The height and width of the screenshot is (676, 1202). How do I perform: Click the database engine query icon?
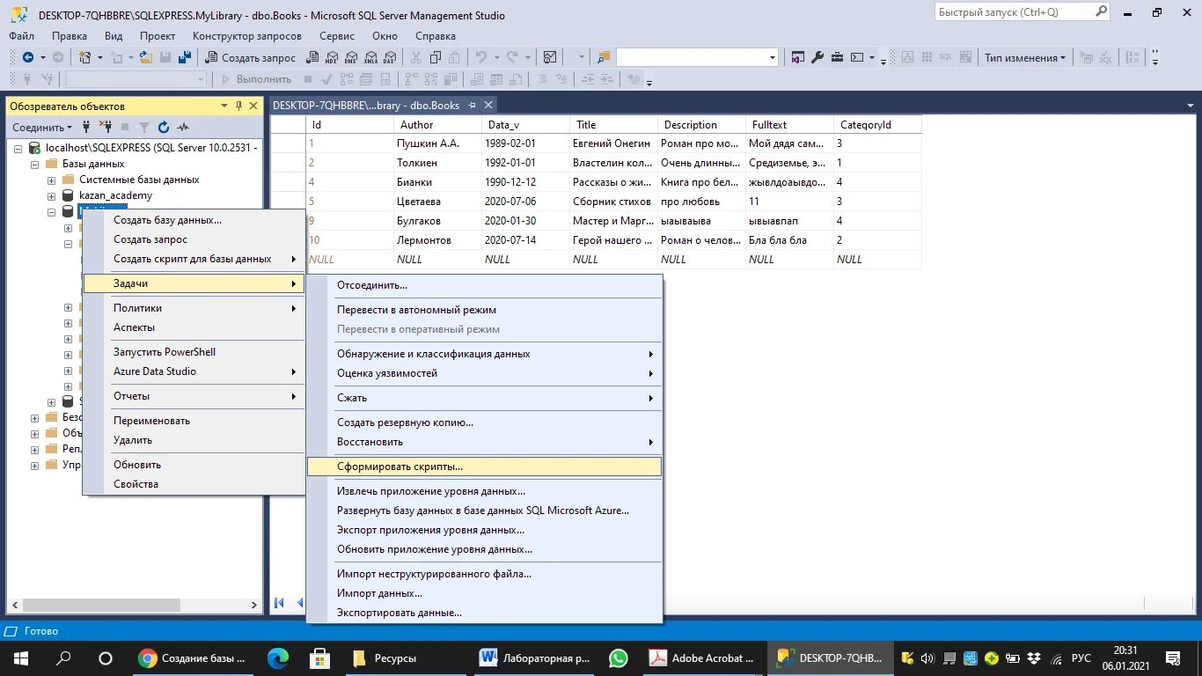click(311, 57)
